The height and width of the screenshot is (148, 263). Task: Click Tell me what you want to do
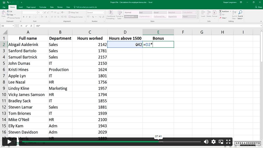[x=85, y=7]
